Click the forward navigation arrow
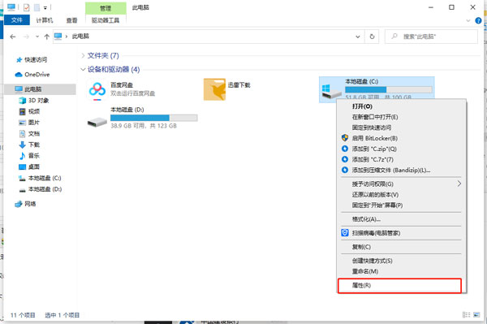 point(26,37)
